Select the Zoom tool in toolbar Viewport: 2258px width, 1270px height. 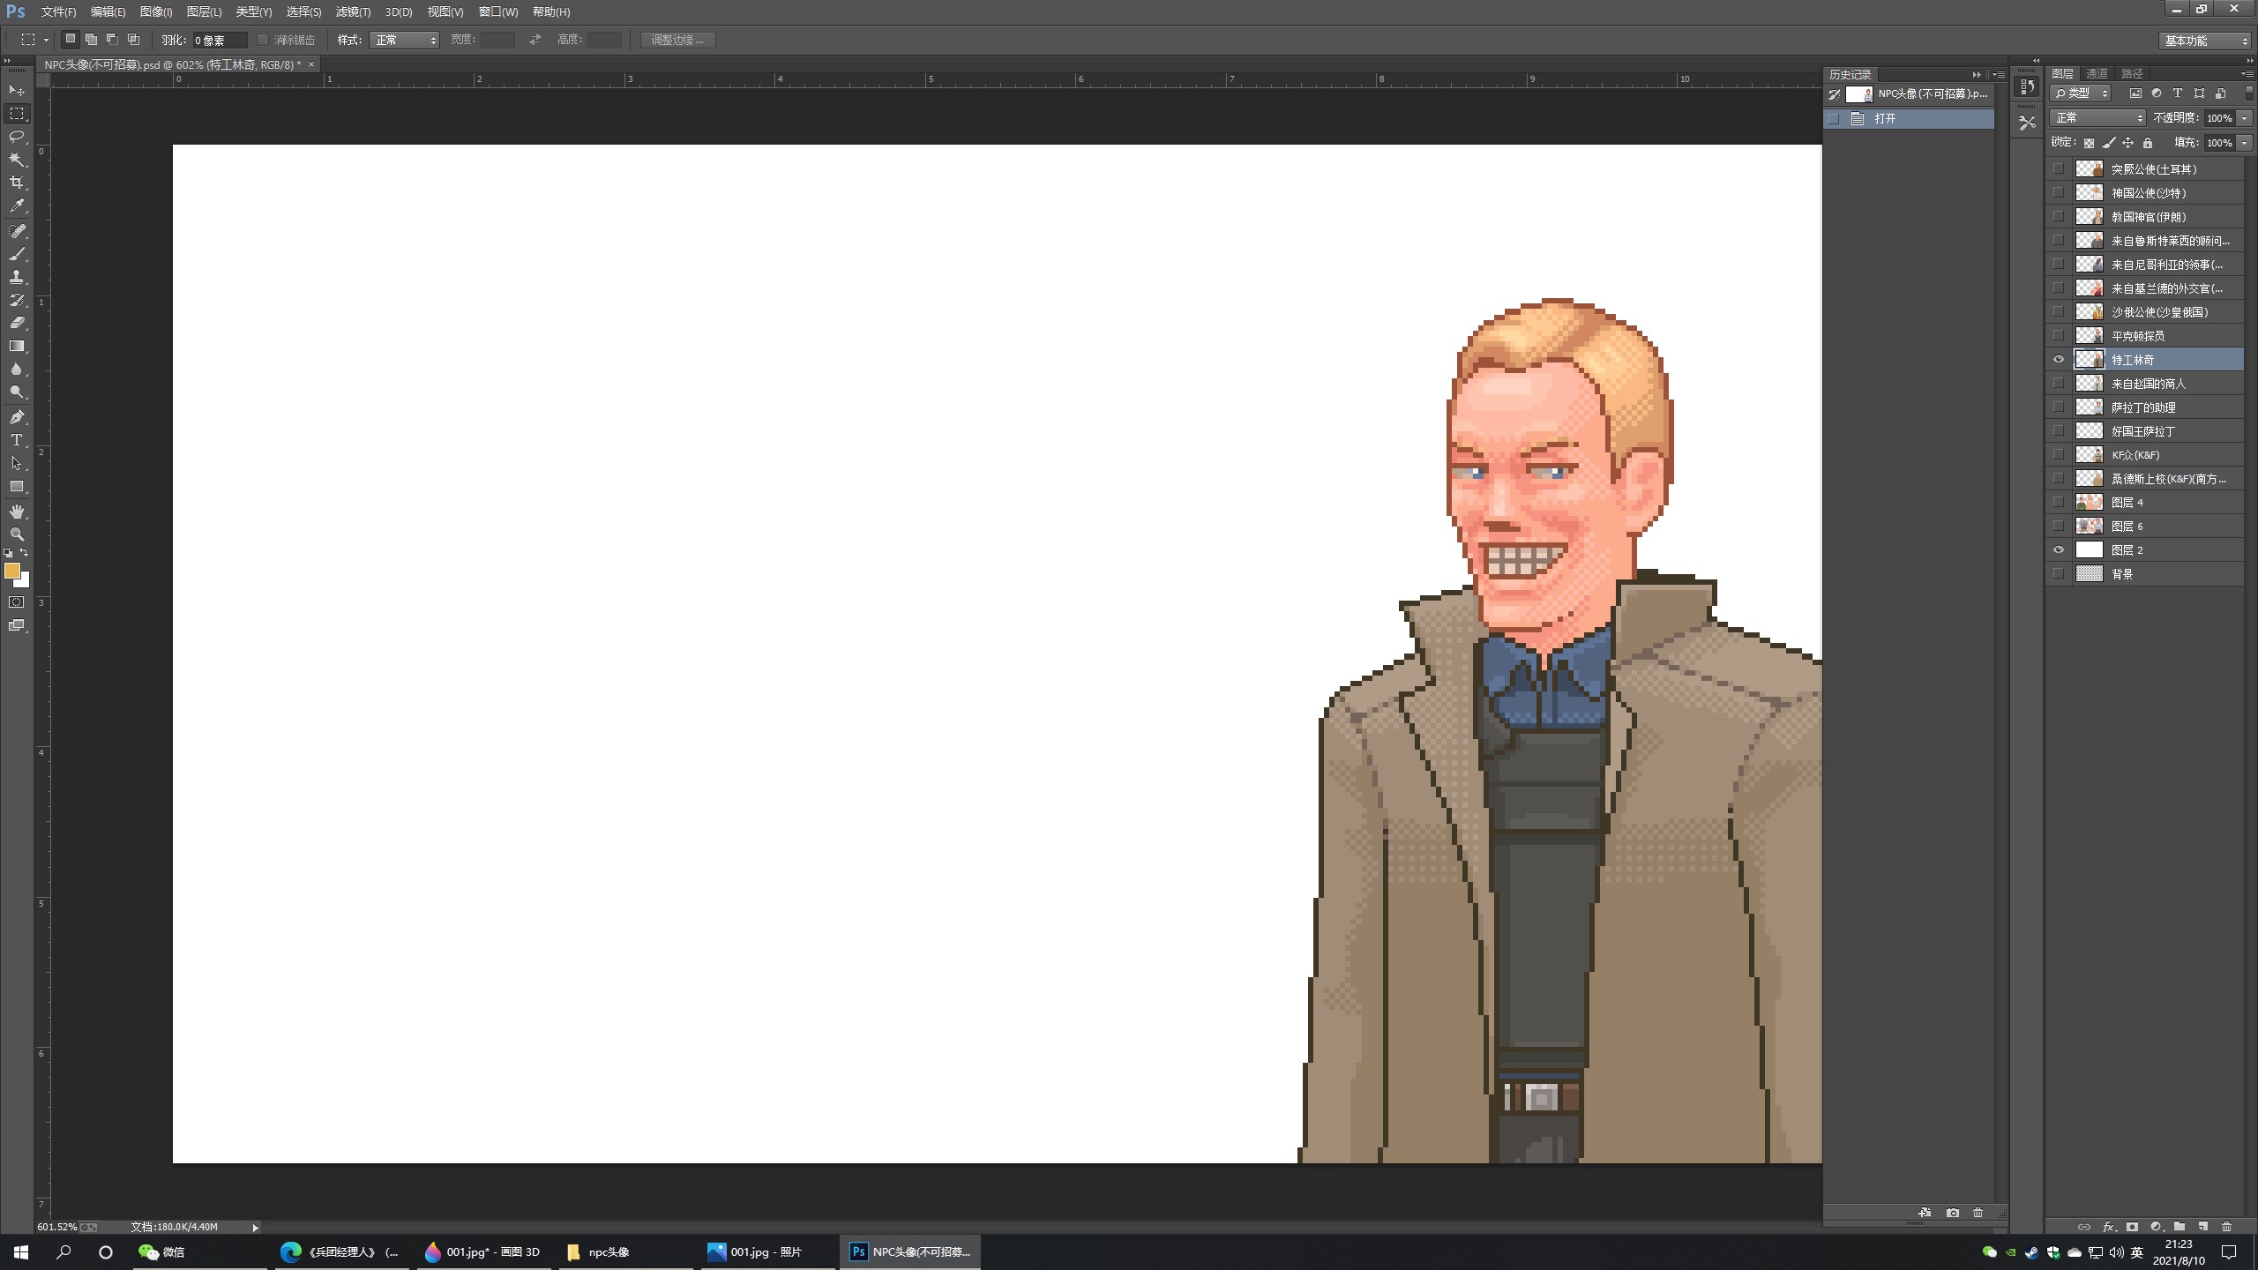click(17, 534)
